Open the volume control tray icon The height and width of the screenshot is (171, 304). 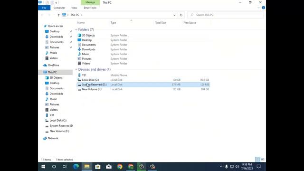point(237,167)
